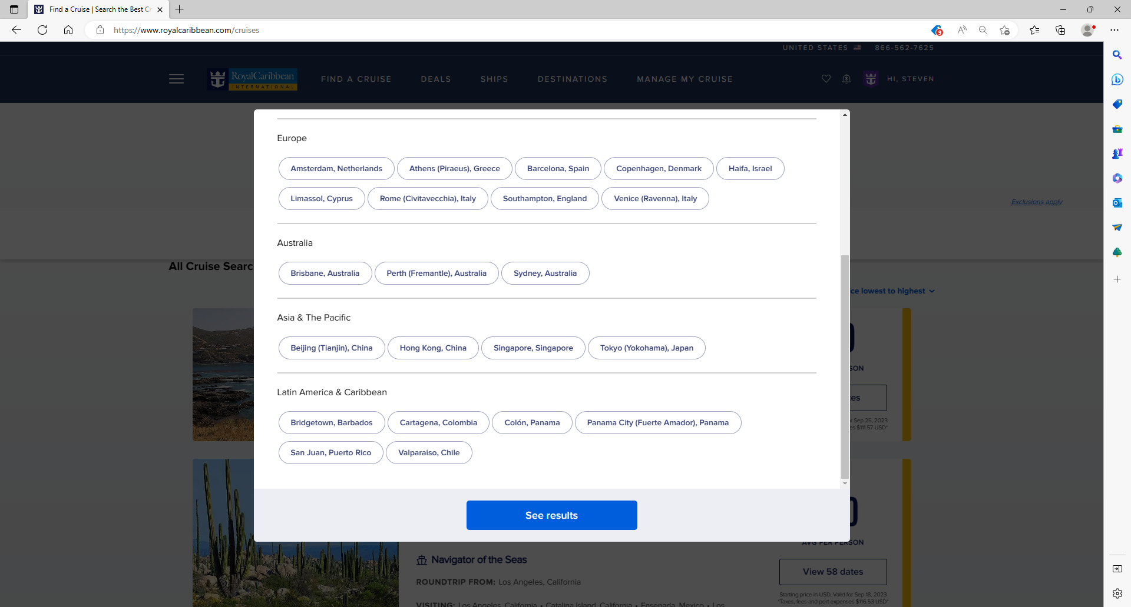Open the browser home page
This screenshot has width=1131, height=607.
tap(68, 30)
